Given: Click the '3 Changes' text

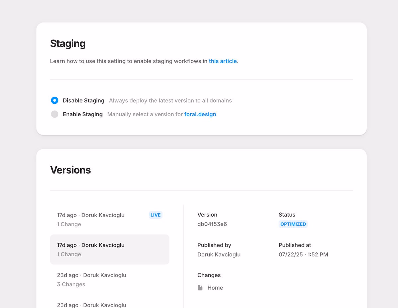Looking at the screenshot, I should coord(71,284).
